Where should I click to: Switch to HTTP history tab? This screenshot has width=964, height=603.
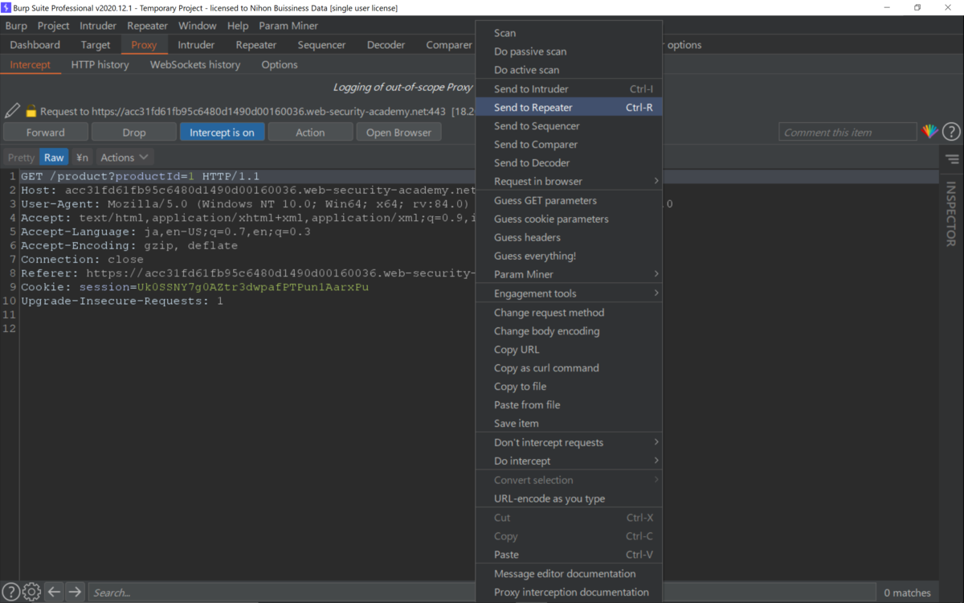pyautogui.click(x=100, y=64)
